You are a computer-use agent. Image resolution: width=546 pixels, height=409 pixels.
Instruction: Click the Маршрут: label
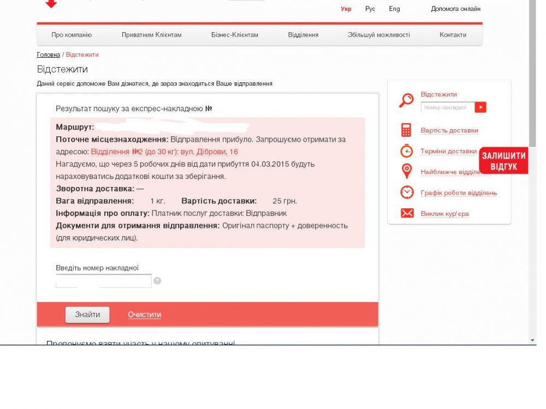coord(75,127)
